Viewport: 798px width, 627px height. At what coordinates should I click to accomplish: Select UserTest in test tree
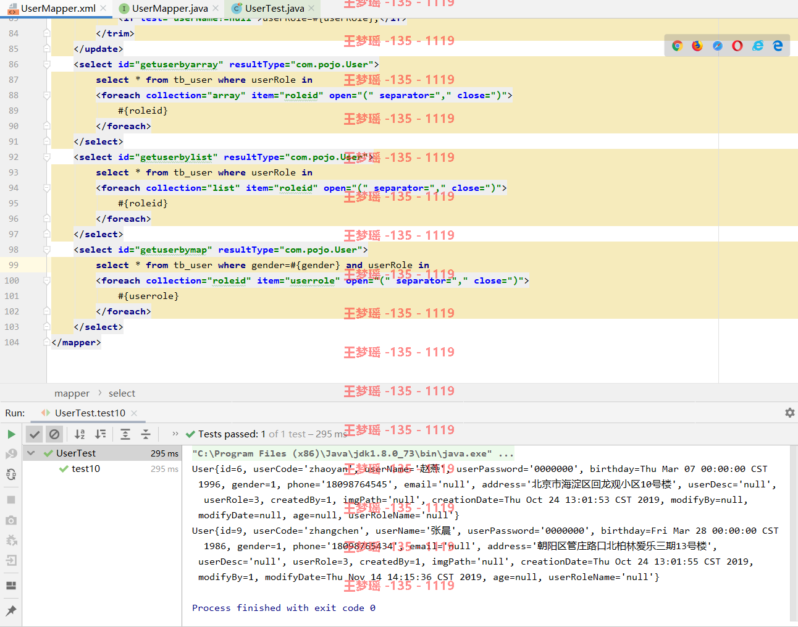coord(76,453)
